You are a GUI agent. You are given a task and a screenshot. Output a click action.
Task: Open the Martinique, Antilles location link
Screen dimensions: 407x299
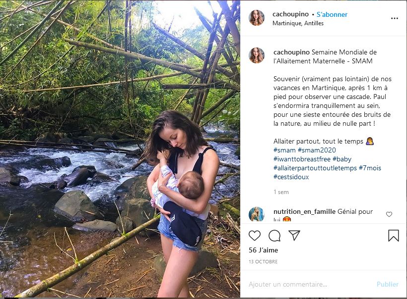pyautogui.click(x=298, y=23)
